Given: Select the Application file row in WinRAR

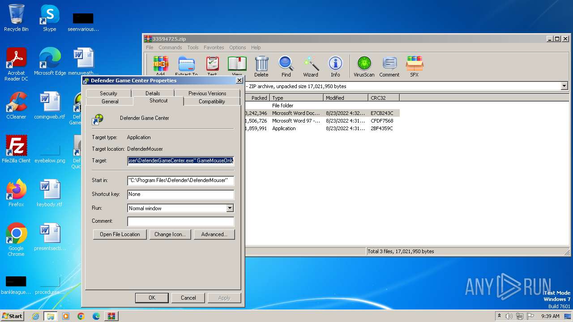Looking at the screenshot, I should [x=322, y=128].
